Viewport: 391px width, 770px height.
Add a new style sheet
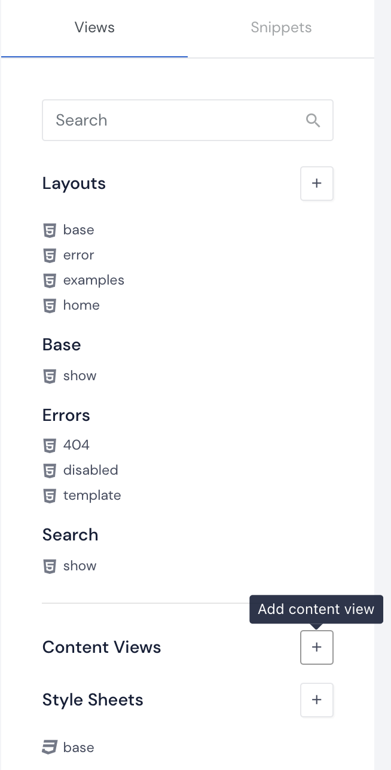click(317, 700)
